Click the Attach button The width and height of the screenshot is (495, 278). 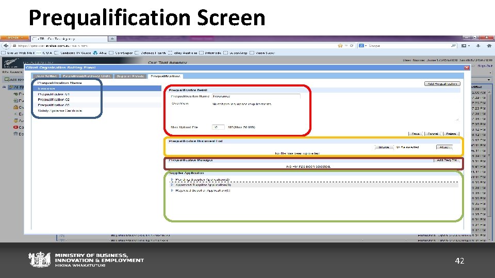tap(444, 147)
